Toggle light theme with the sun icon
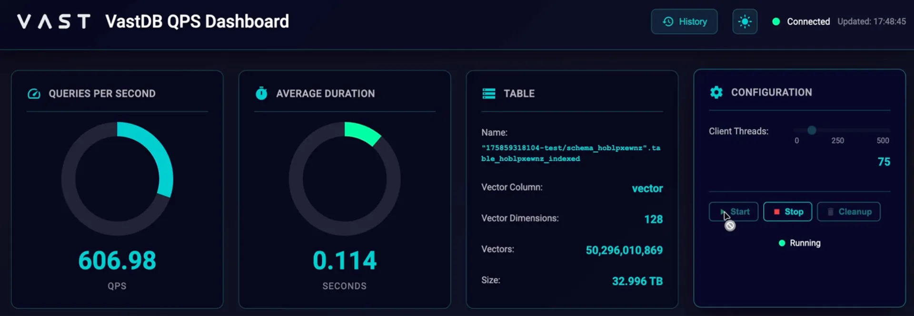The image size is (914, 316). tap(745, 21)
